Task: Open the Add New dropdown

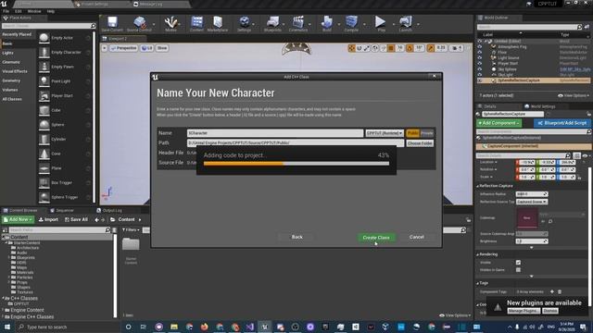Action: pyautogui.click(x=18, y=219)
